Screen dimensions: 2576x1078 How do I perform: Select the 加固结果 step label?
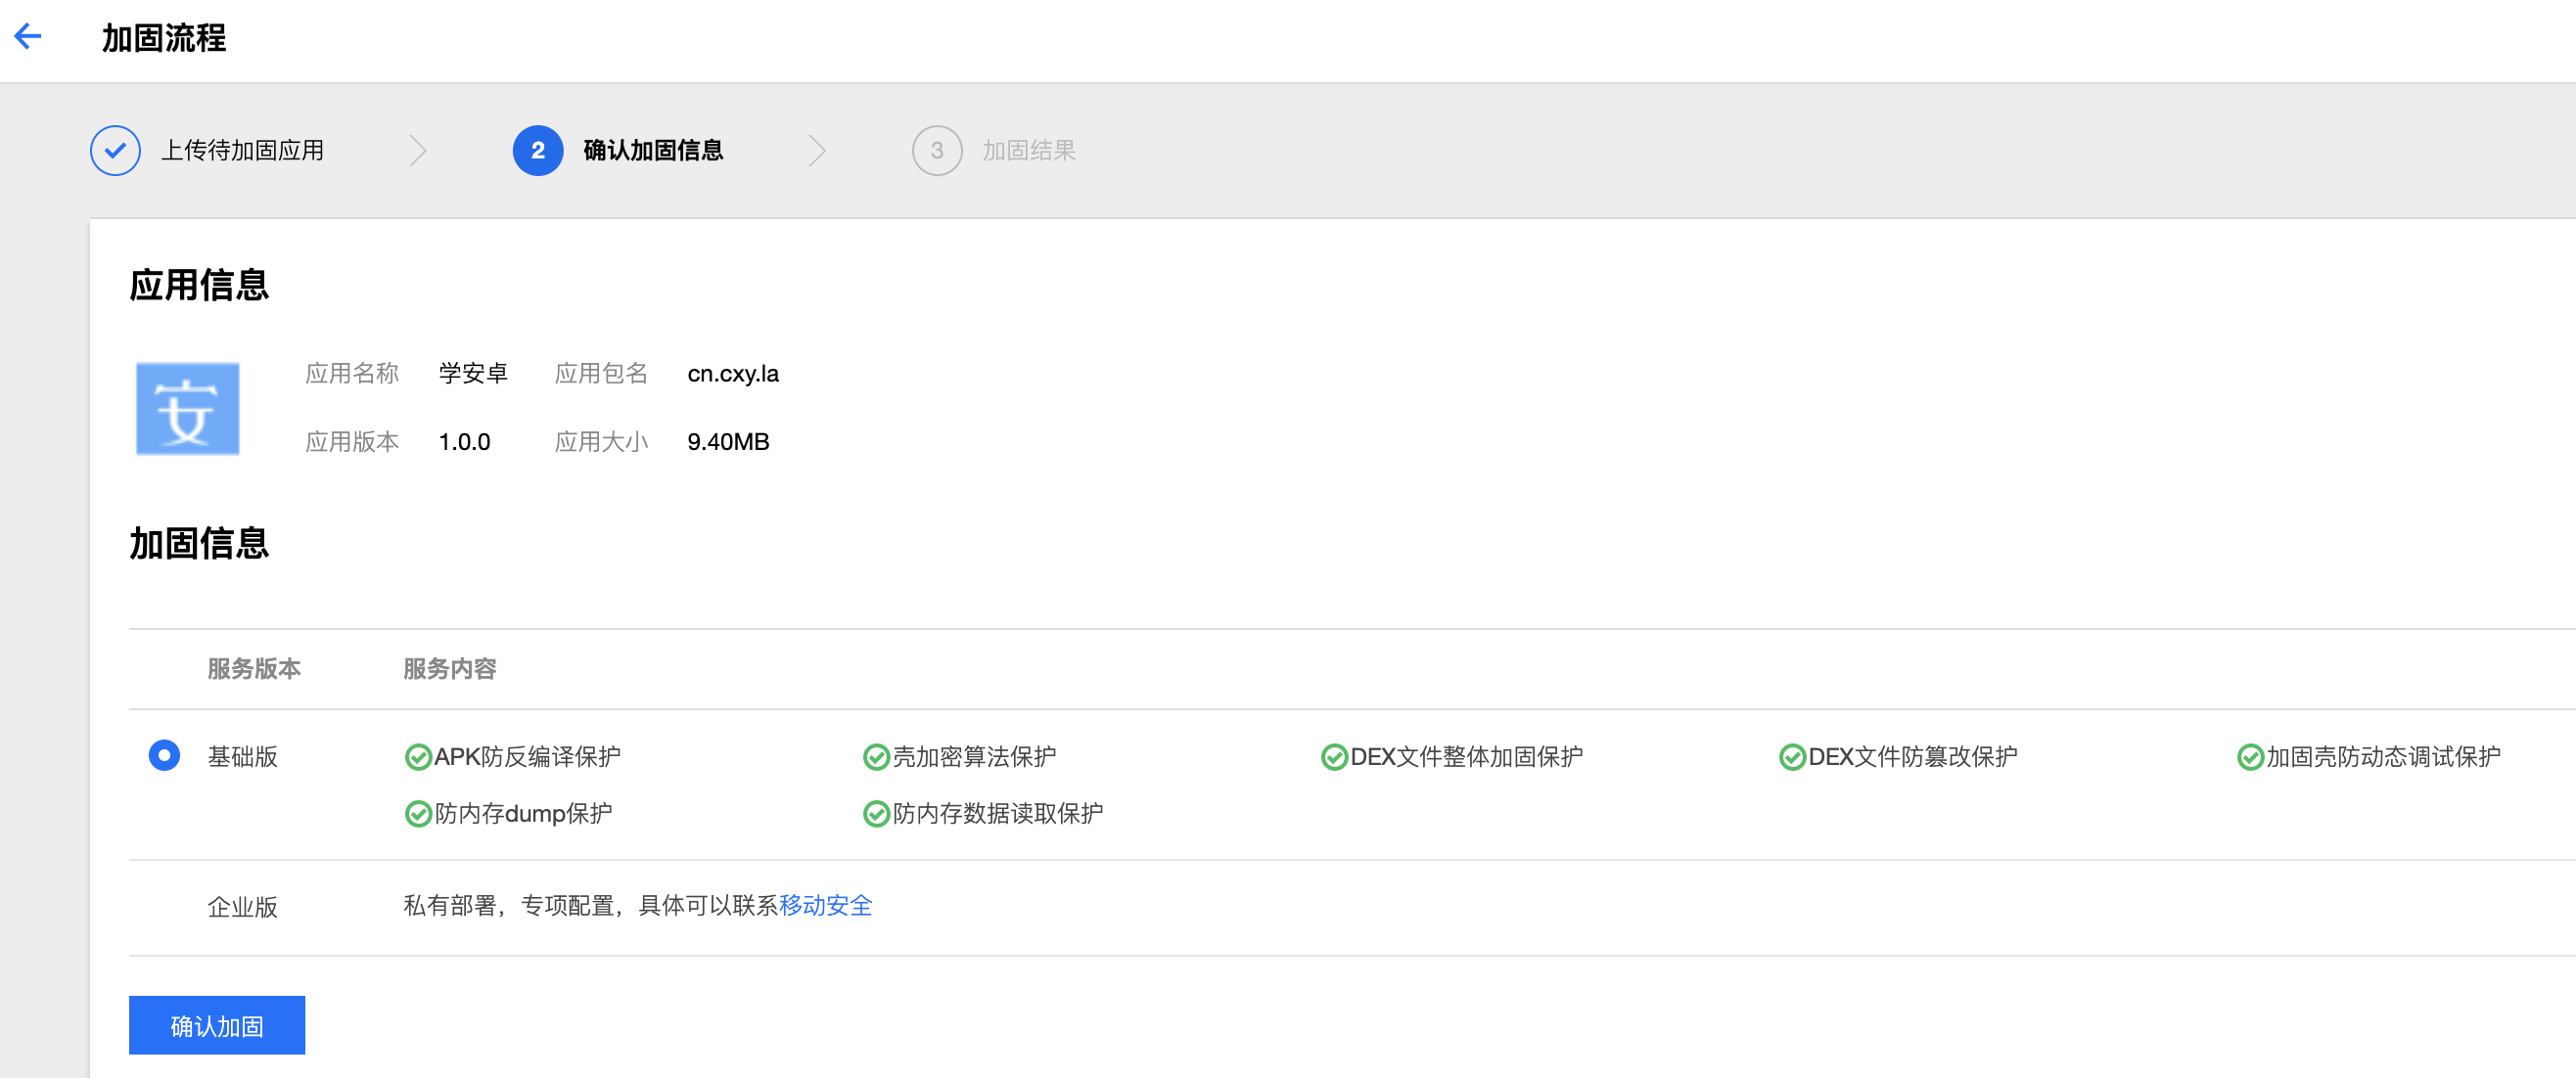pyautogui.click(x=1029, y=151)
